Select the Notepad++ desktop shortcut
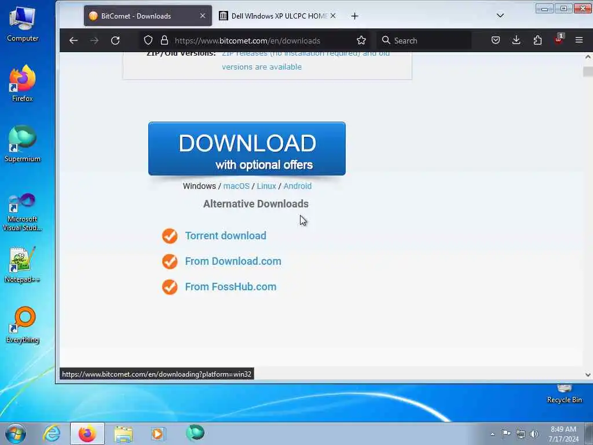 (23, 264)
